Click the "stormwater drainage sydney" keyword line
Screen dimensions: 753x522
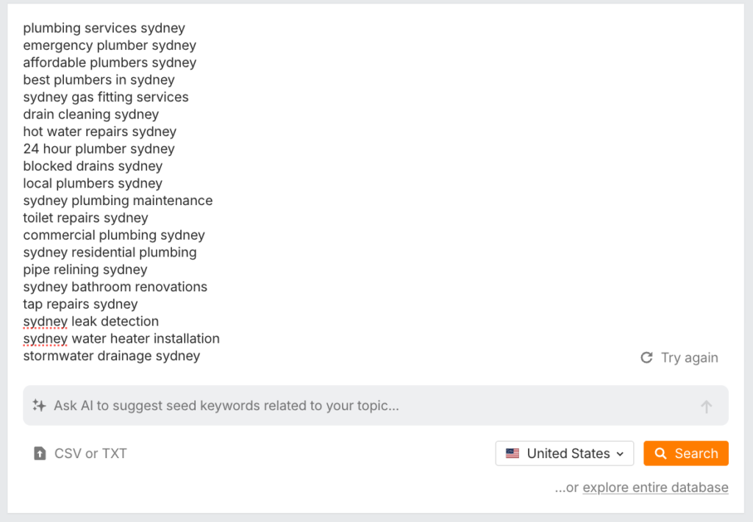click(x=112, y=356)
